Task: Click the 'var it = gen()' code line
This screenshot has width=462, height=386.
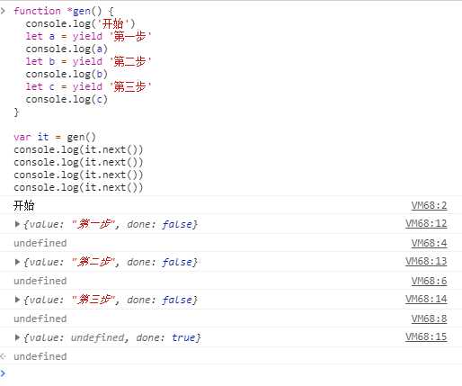Action: click(x=55, y=137)
